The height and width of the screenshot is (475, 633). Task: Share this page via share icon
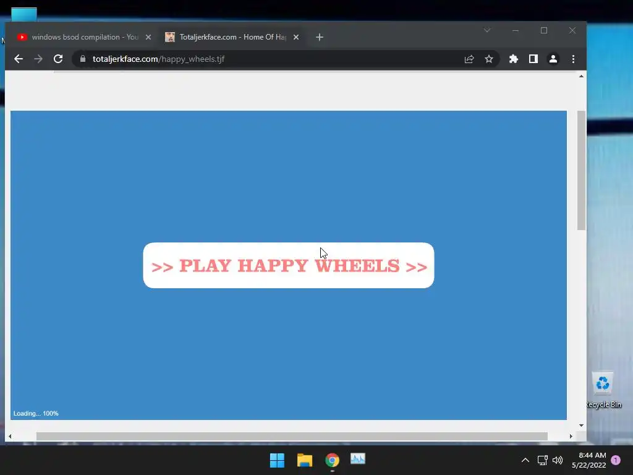tap(469, 59)
